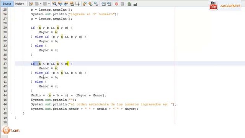Go to Next Bookmark icon
Image resolution: width=245 pixels, height=138 pixels.
(x=90, y=4)
